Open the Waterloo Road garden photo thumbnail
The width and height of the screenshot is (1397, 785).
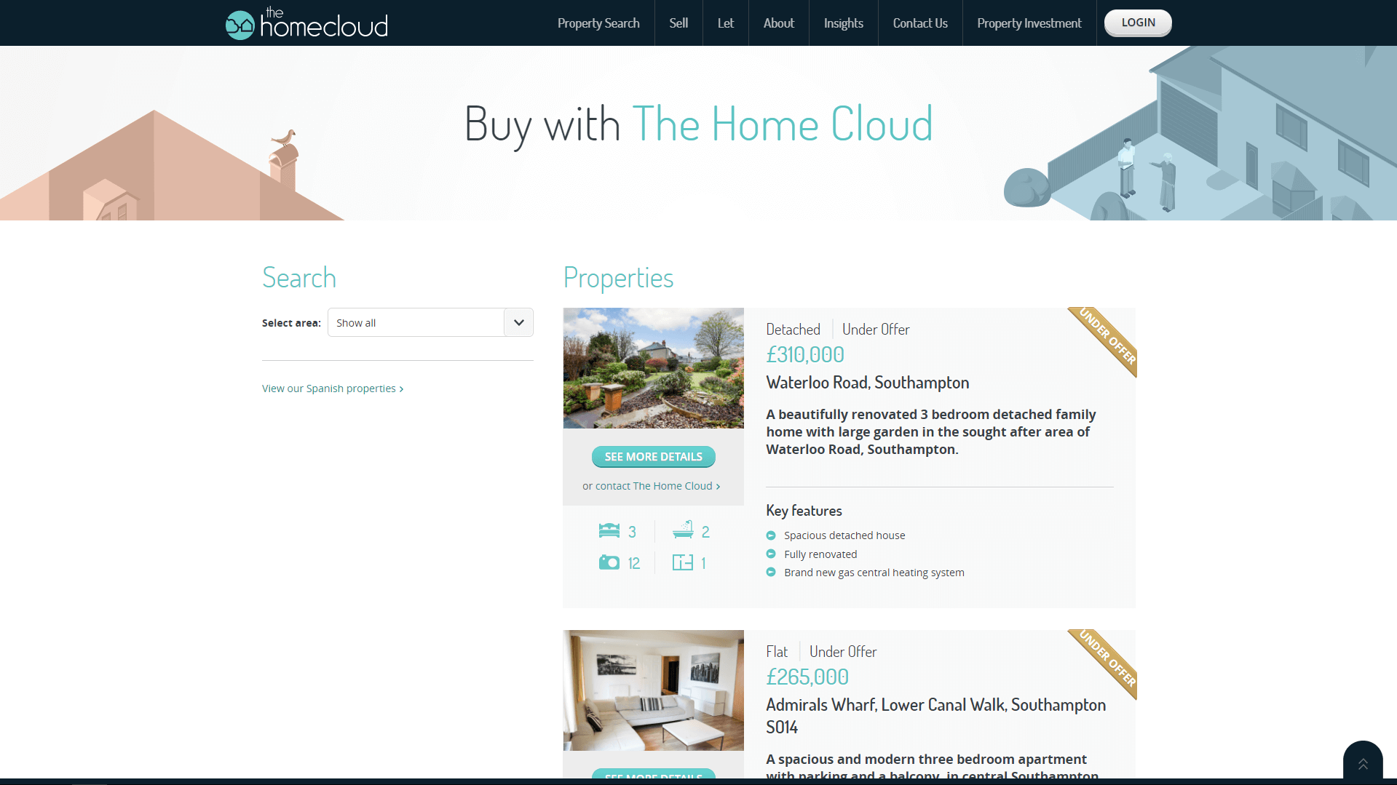click(653, 368)
